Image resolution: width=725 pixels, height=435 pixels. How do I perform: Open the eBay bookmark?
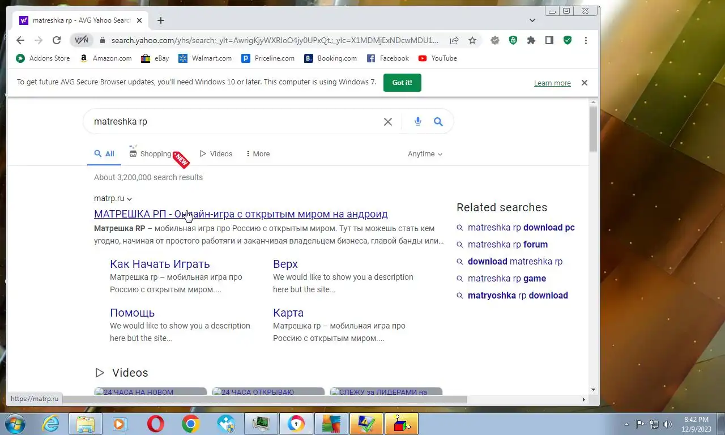pos(155,58)
